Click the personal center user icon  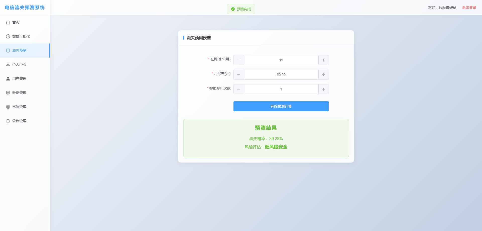click(8, 65)
